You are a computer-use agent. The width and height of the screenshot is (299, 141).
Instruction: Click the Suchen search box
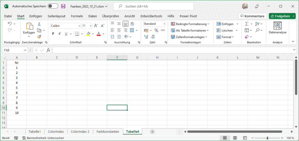pos(153,6)
